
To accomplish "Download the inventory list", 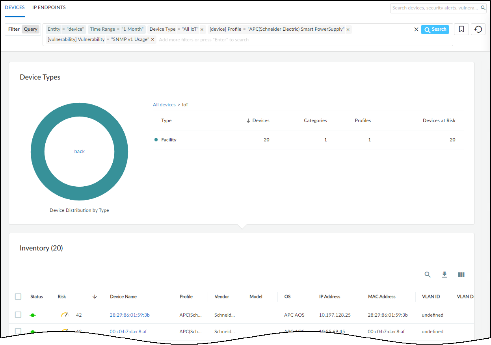I will 445,275.
